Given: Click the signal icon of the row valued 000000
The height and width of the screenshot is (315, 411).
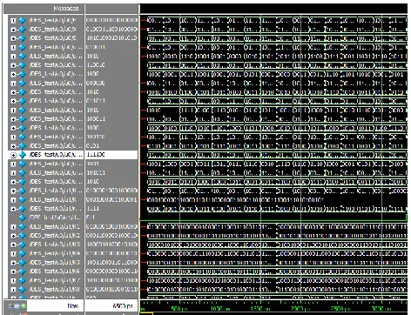Looking at the screenshot, I should pos(23,83).
